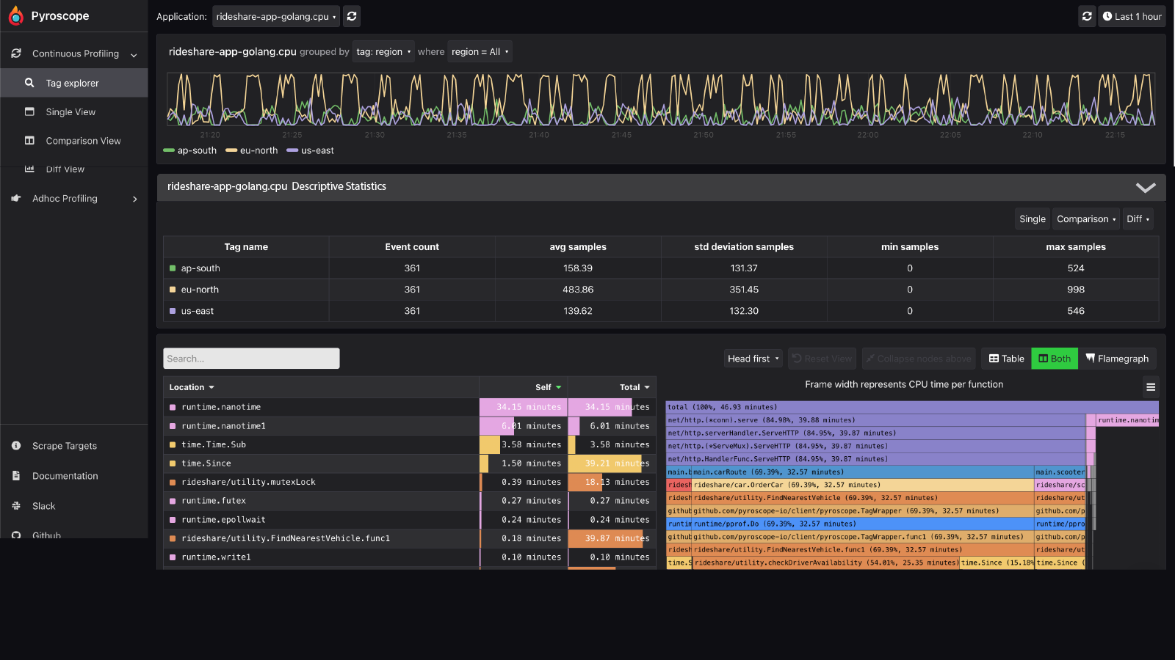Switch visualization to Table only
Image resolution: width=1175 pixels, height=660 pixels.
(1005, 358)
